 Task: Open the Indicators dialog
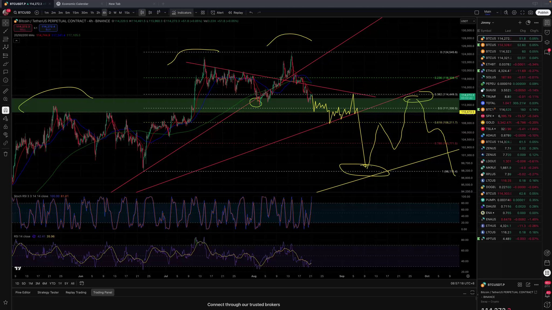[182, 13]
